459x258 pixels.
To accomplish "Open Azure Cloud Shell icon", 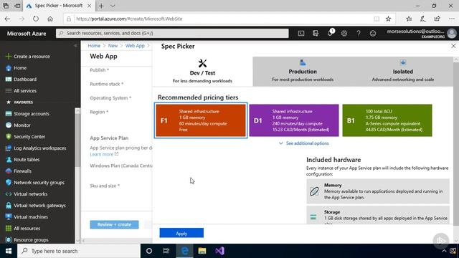I will pos(301,34).
